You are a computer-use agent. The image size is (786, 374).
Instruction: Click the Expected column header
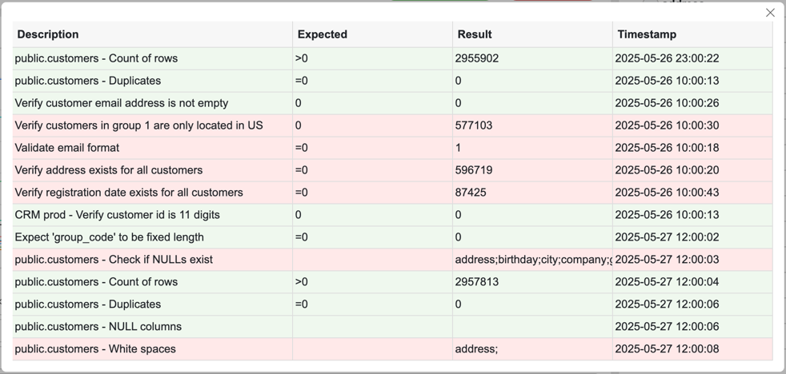pyautogui.click(x=323, y=34)
